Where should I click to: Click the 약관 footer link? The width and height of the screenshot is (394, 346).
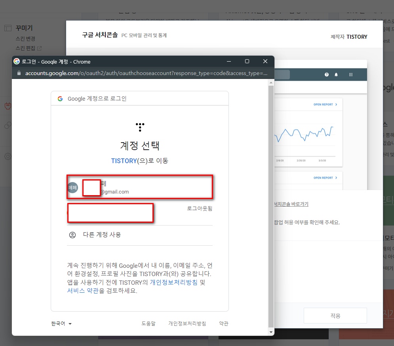click(224, 323)
